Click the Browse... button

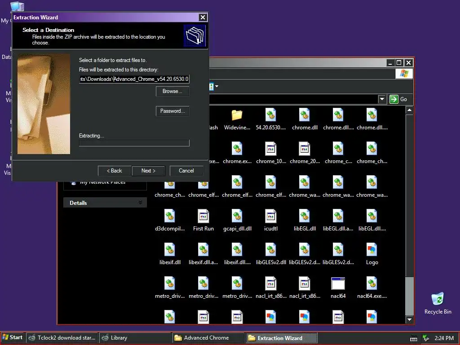(172, 91)
